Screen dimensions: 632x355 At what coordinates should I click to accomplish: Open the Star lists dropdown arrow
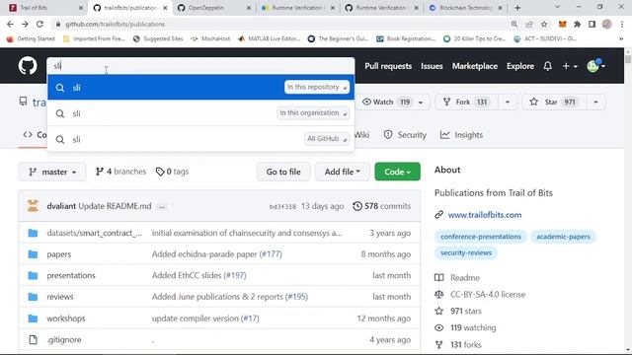click(x=595, y=103)
